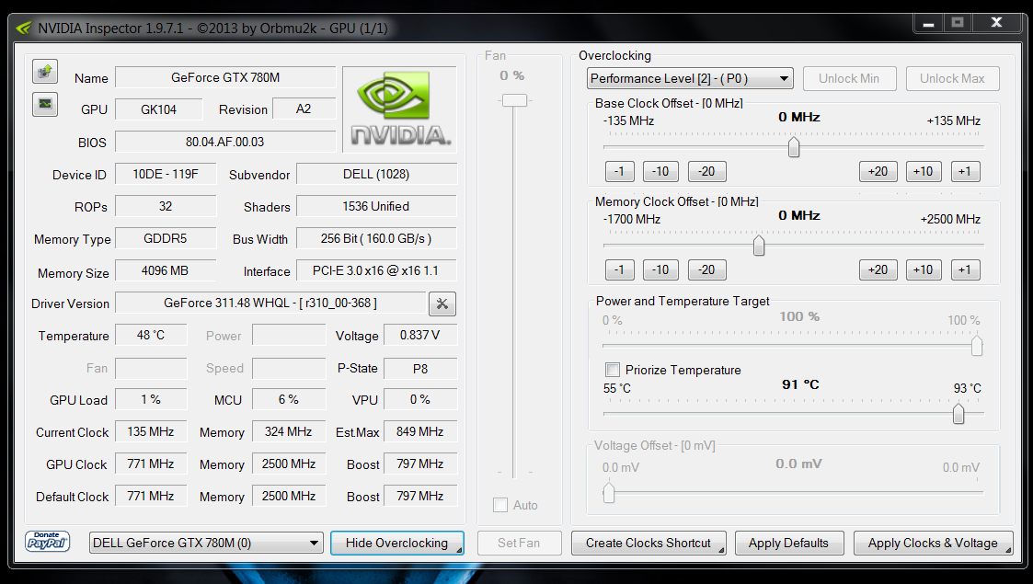Screen dimensions: 1033x584
Task: Click the Temperature value 48 °C
Action: click(x=151, y=335)
